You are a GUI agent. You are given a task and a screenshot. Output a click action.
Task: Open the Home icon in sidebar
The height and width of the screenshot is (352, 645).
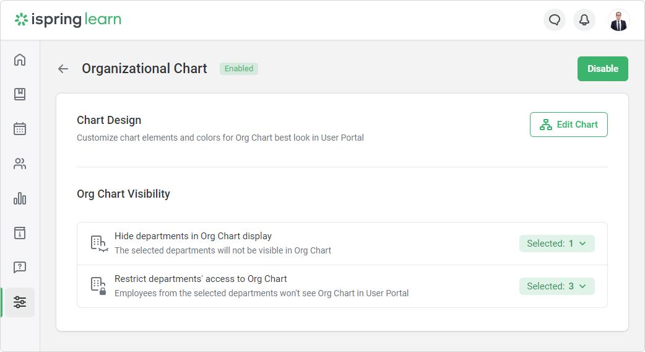[x=20, y=59]
